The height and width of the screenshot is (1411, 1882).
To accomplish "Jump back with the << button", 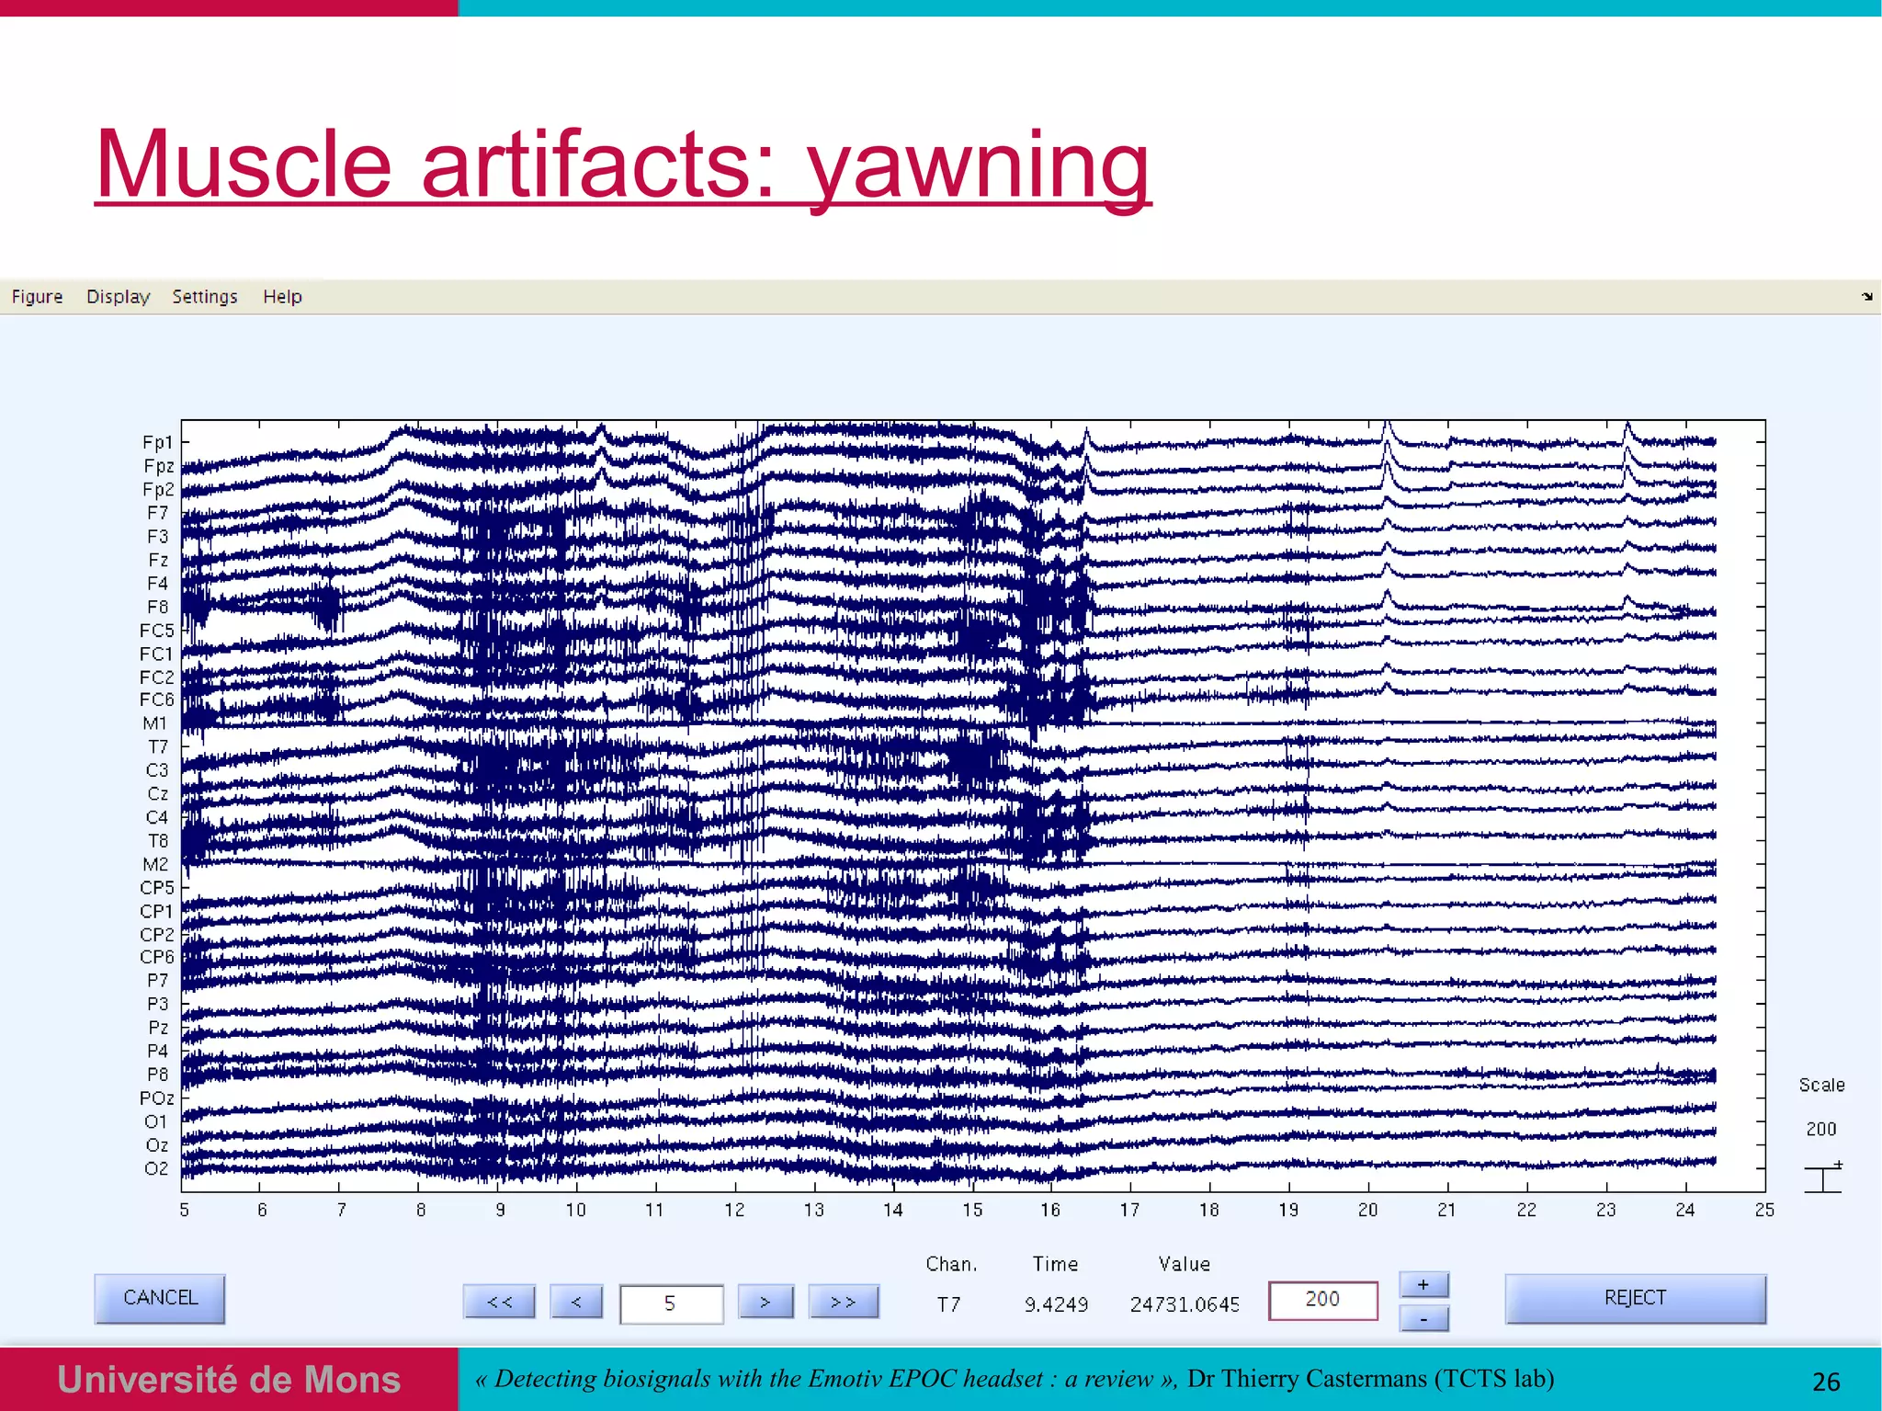I will click(x=499, y=1302).
